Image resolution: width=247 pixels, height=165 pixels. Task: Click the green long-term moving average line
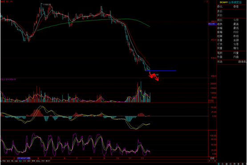(94, 20)
